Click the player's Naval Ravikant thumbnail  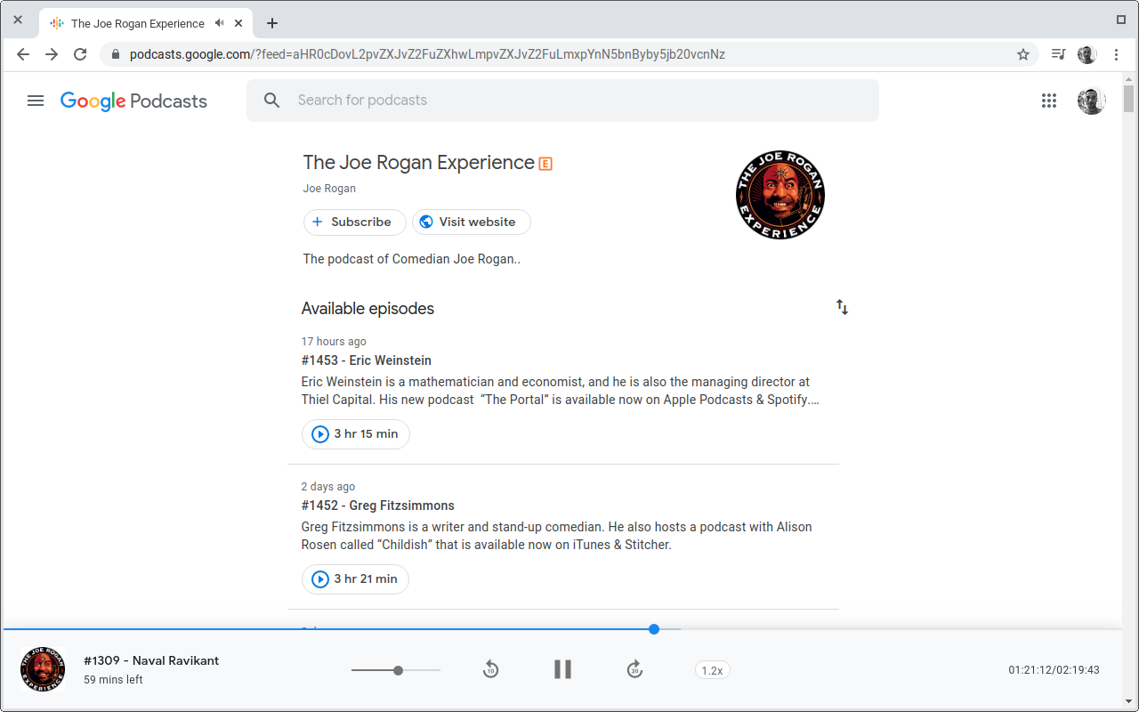[43, 670]
